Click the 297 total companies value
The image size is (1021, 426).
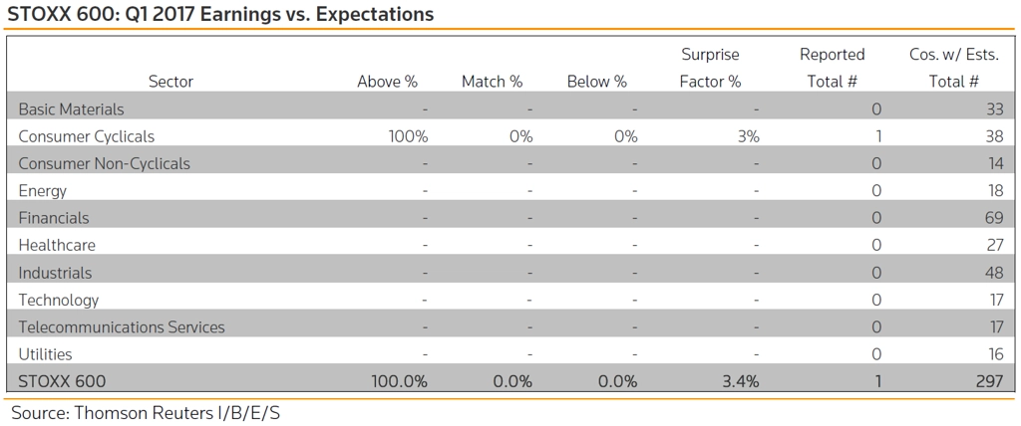(x=989, y=382)
